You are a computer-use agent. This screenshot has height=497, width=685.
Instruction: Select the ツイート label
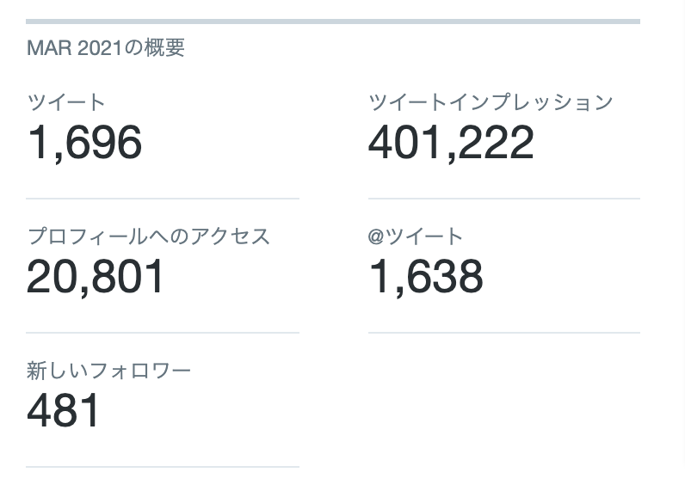pos(66,103)
